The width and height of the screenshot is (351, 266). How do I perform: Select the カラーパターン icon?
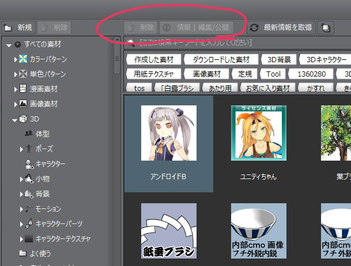[x=23, y=59]
